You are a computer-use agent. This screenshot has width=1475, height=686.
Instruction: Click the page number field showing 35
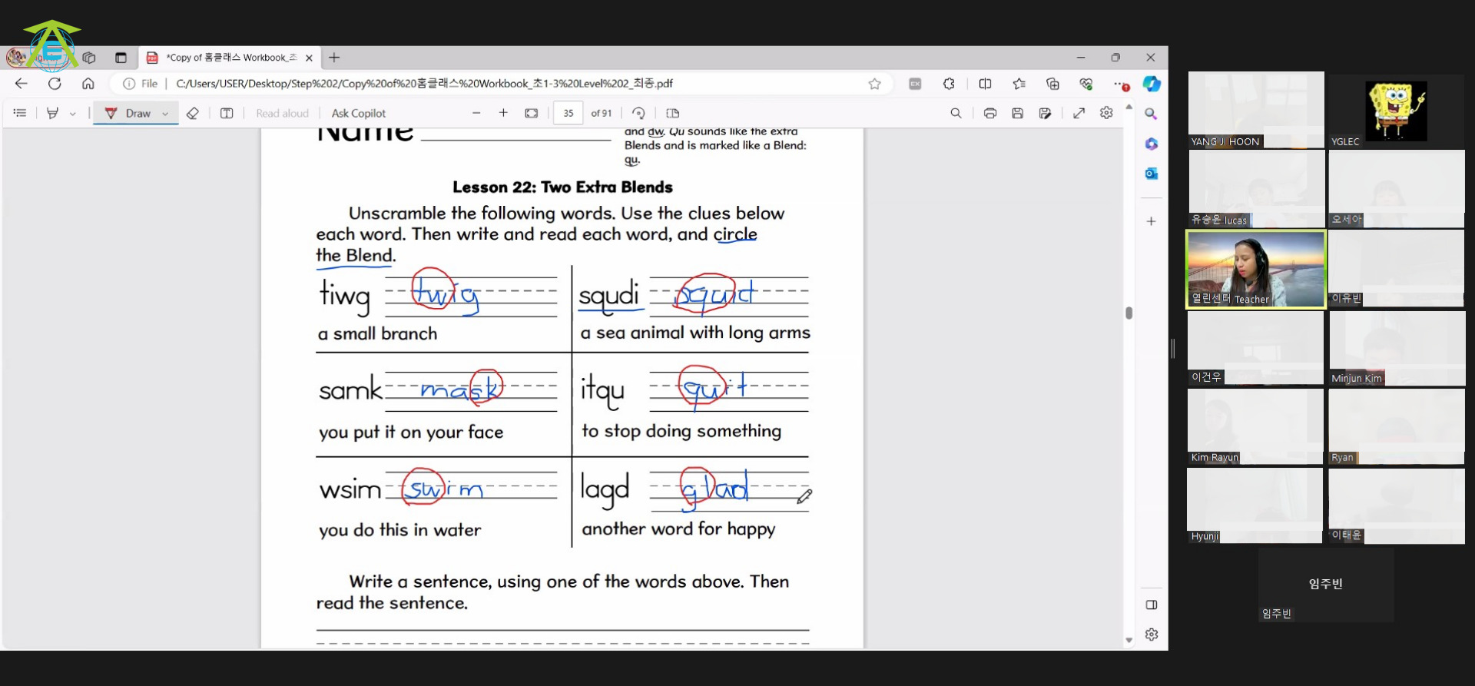(568, 113)
